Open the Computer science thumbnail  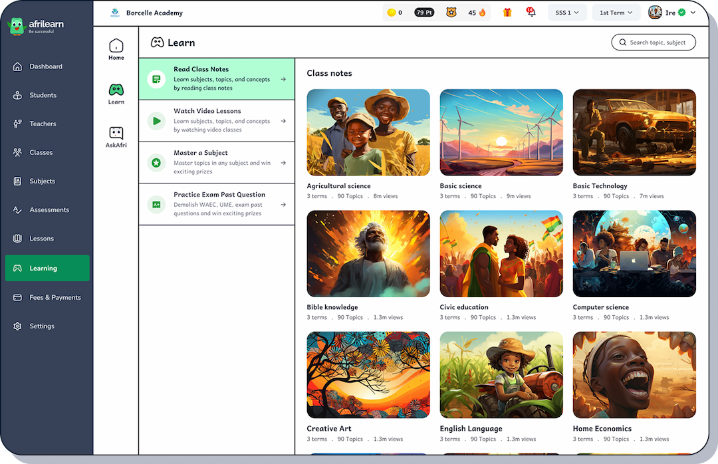[x=634, y=254]
